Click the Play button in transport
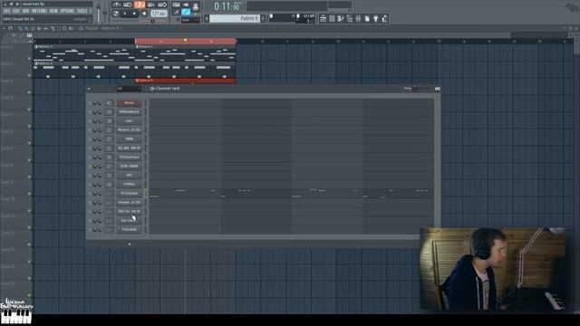The height and width of the screenshot is (326, 580). 125,14
